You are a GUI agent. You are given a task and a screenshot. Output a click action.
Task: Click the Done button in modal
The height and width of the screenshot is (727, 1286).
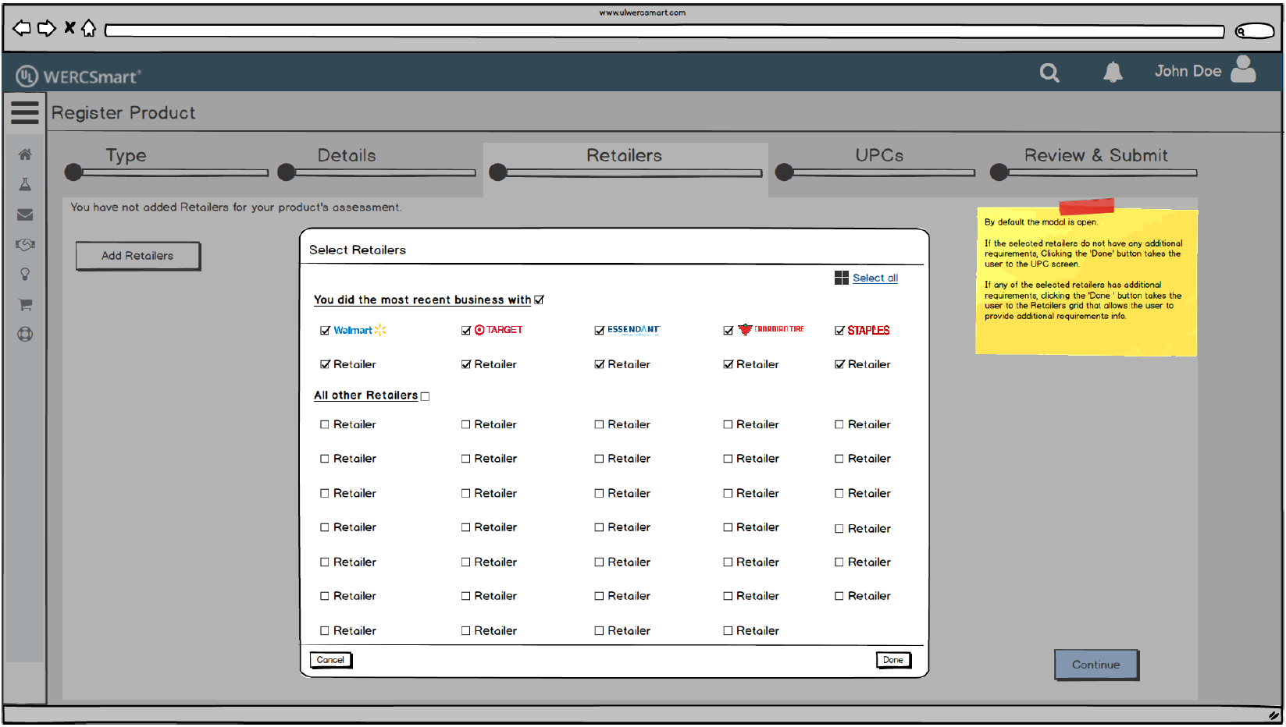(892, 660)
